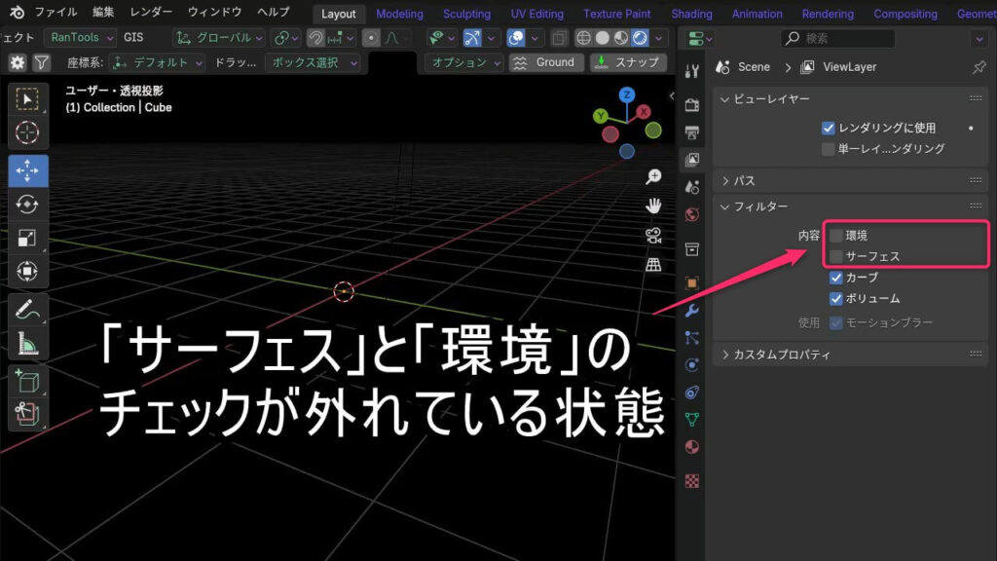The image size is (997, 561).
Task: Open the Modifiers wrench tab
Action: 692,311
